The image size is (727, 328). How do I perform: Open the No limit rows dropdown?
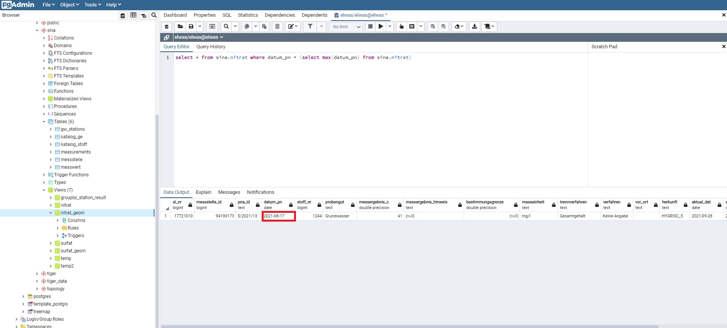[x=346, y=27]
